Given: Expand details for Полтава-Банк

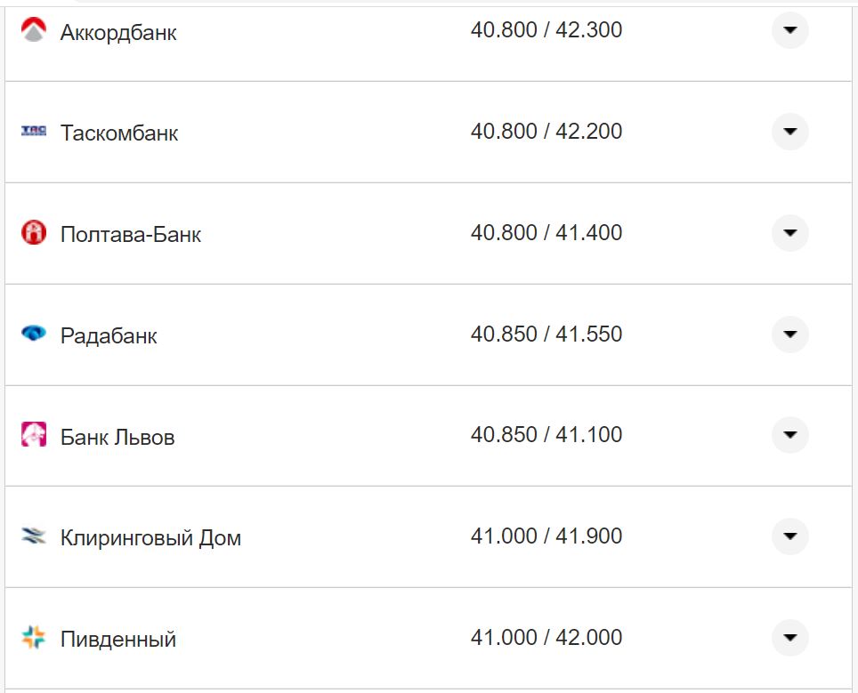Looking at the screenshot, I should 789,232.
